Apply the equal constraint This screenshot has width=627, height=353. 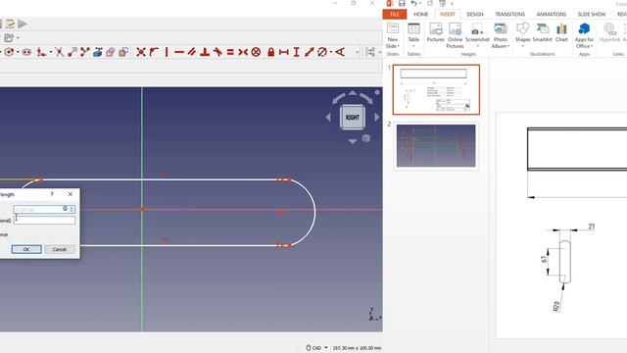pos(230,52)
